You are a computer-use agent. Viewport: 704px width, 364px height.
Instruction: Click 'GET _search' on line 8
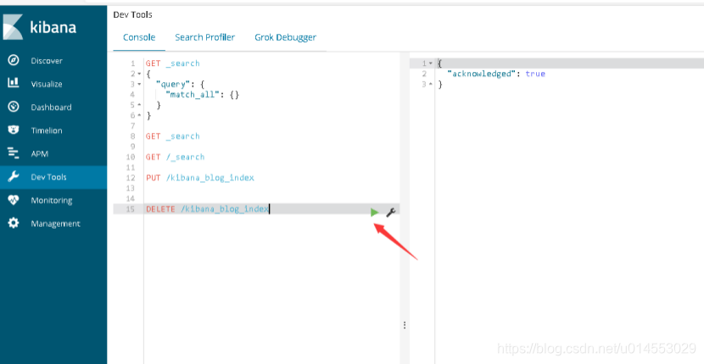pyautogui.click(x=172, y=136)
